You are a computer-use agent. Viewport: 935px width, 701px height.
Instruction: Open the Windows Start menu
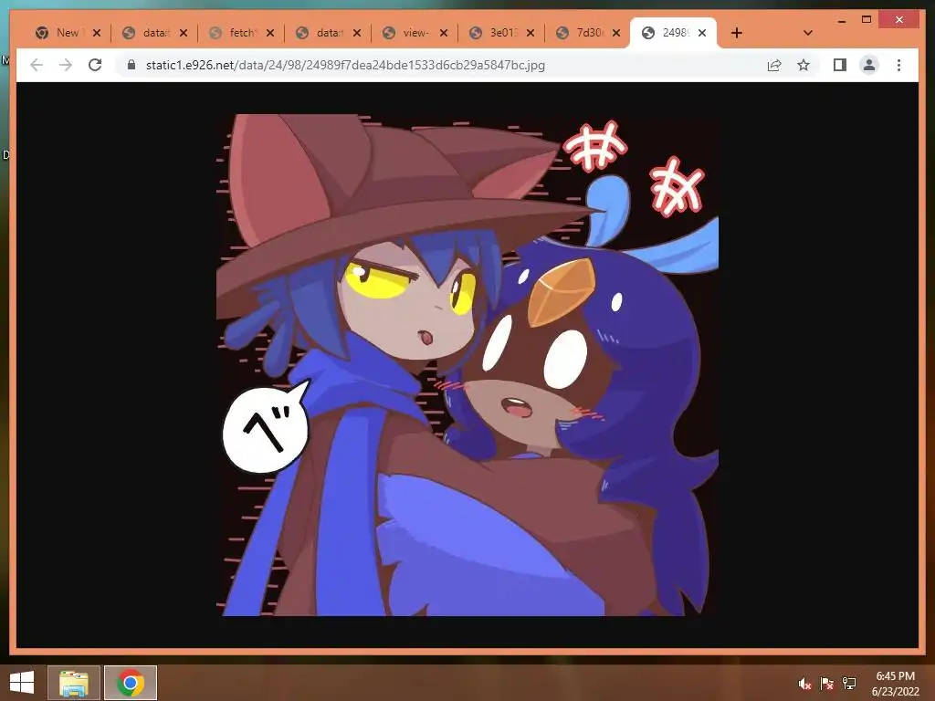click(x=22, y=683)
